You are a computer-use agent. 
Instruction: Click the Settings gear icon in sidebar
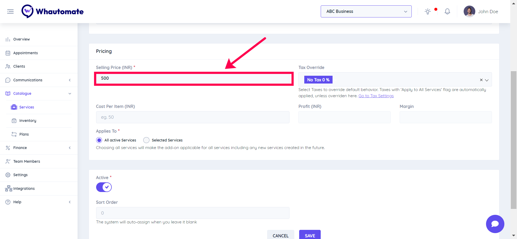8,175
